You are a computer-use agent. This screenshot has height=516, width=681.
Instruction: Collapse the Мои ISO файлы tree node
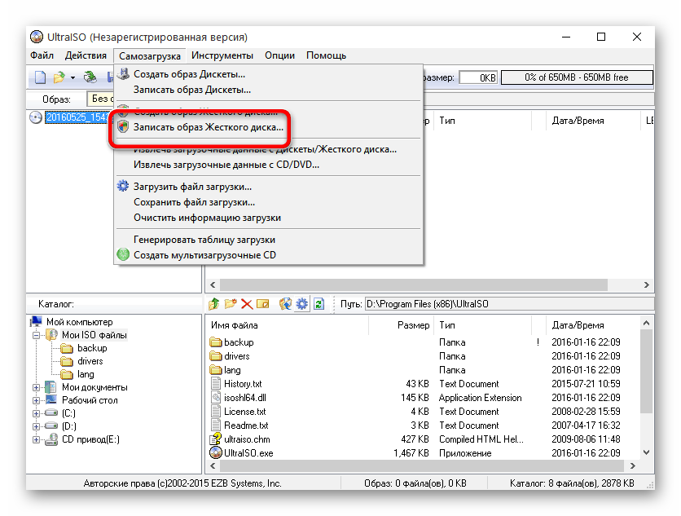coord(37,335)
